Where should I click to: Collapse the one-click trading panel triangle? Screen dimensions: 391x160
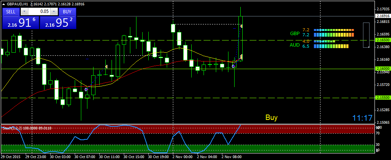coord(3,4)
